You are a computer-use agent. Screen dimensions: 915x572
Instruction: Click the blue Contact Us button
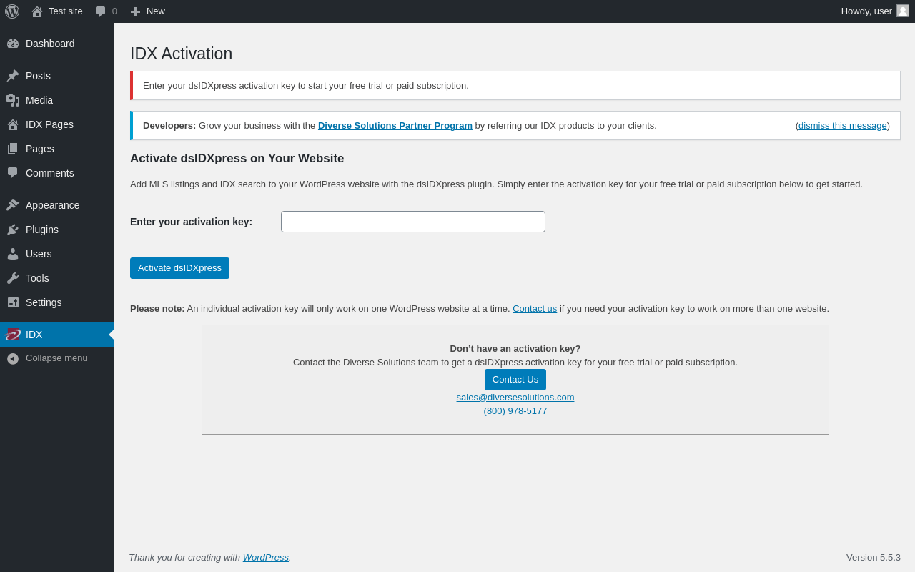[515, 380]
